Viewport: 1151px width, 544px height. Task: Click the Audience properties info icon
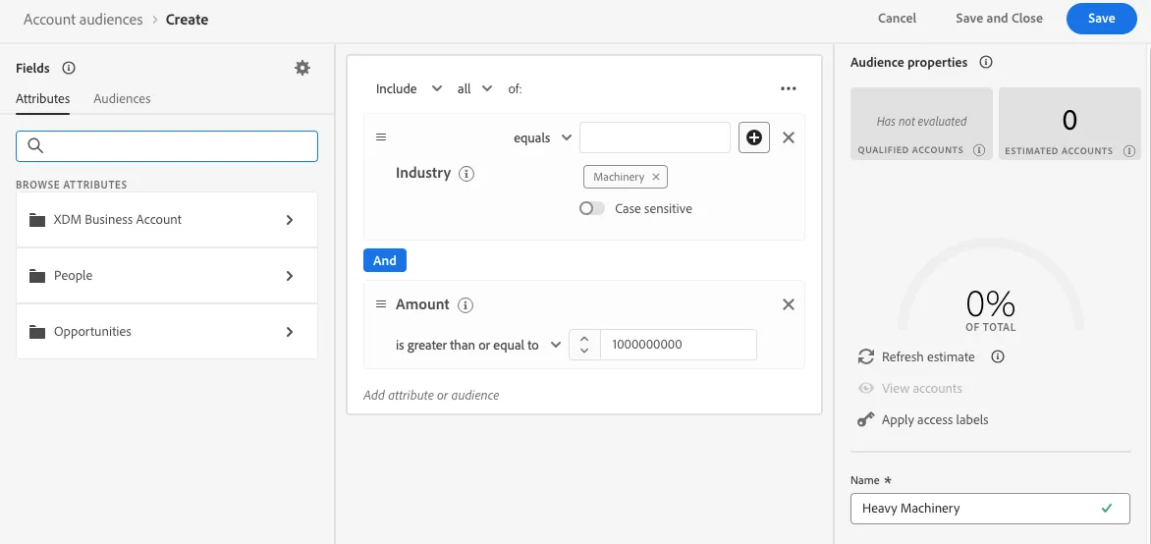tap(987, 63)
